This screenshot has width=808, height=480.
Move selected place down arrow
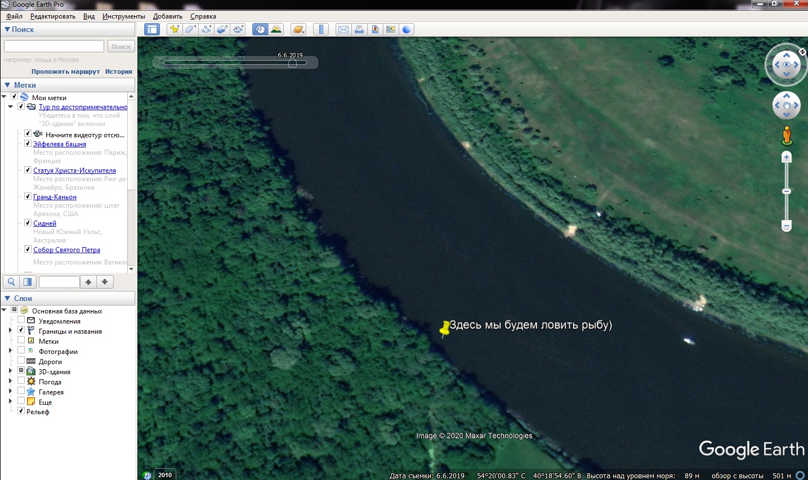(x=105, y=282)
